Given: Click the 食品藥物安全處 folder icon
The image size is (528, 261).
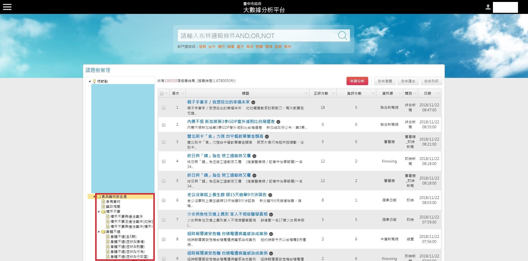Looking at the screenshot, I should (x=99, y=196).
